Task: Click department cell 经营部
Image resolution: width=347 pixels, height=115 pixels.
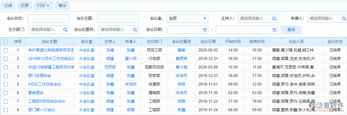Action: (154, 84)
